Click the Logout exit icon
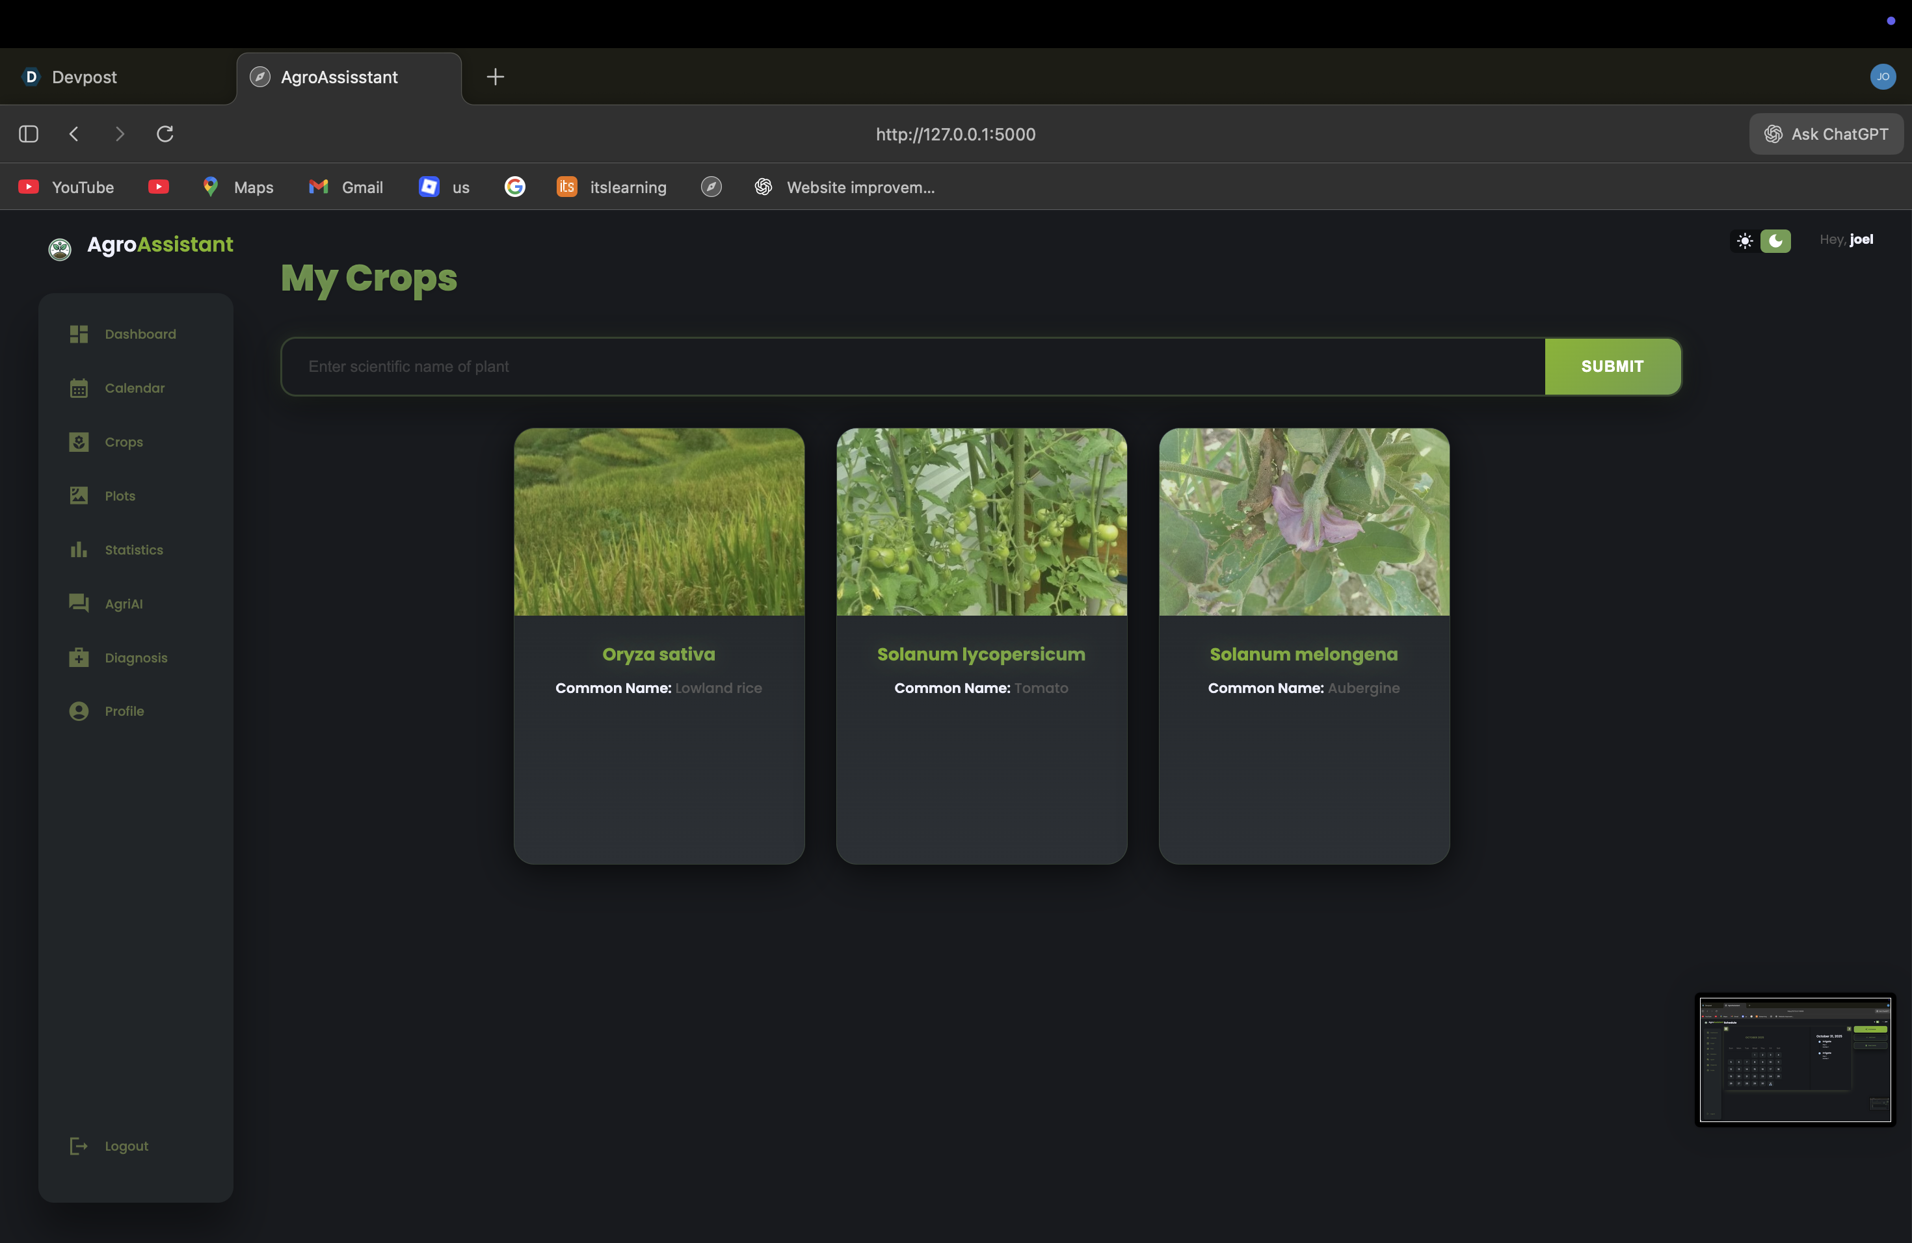The image size is (1912, 1243). [x=79, y=1146]
